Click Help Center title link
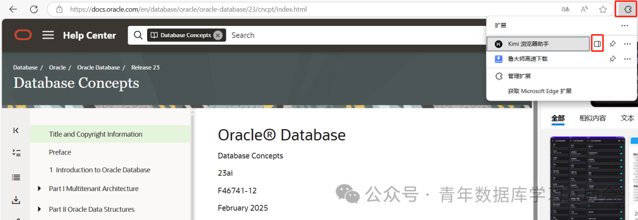This screenshot has height=220, width=638. (x=90, y=36)
